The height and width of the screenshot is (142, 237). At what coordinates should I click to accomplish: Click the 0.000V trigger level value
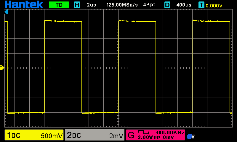click(214, 6)
